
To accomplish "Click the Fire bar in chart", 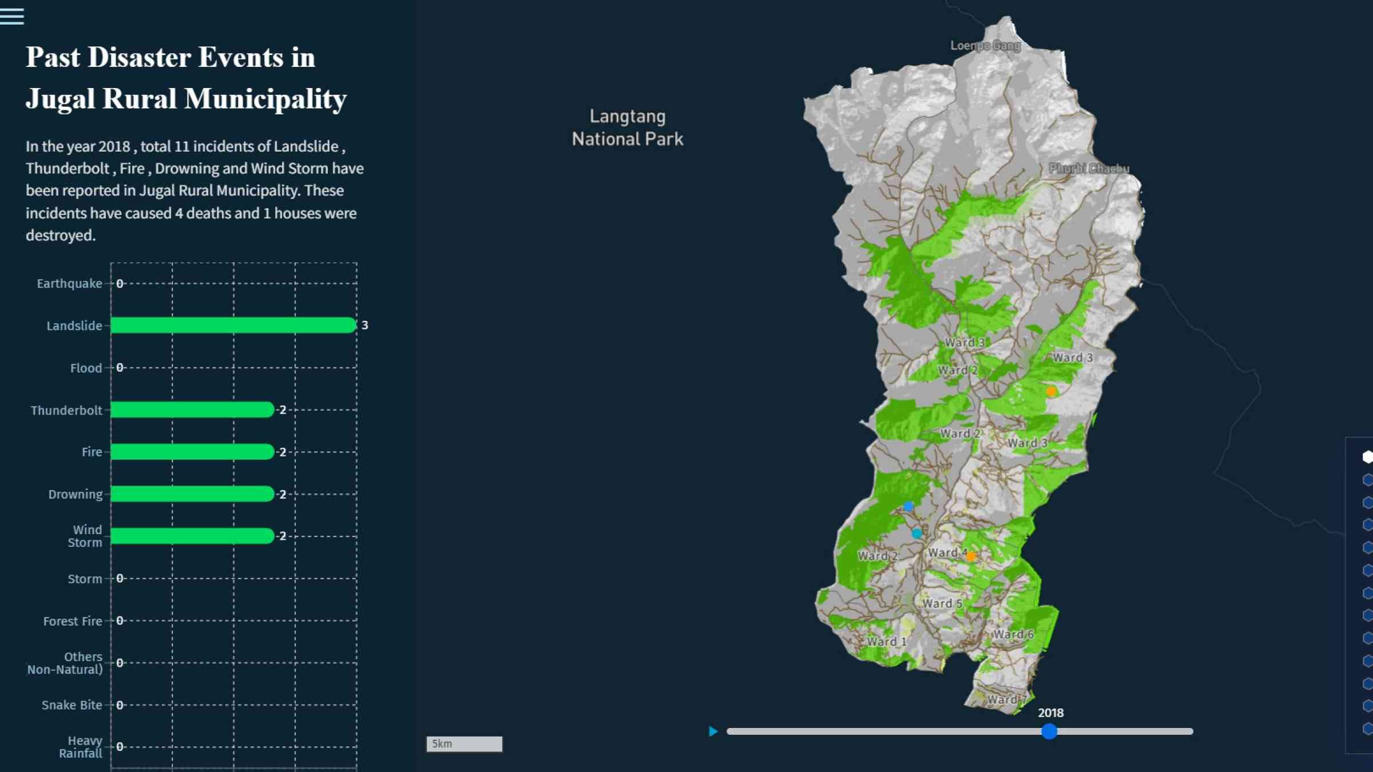I will [192, 452].
